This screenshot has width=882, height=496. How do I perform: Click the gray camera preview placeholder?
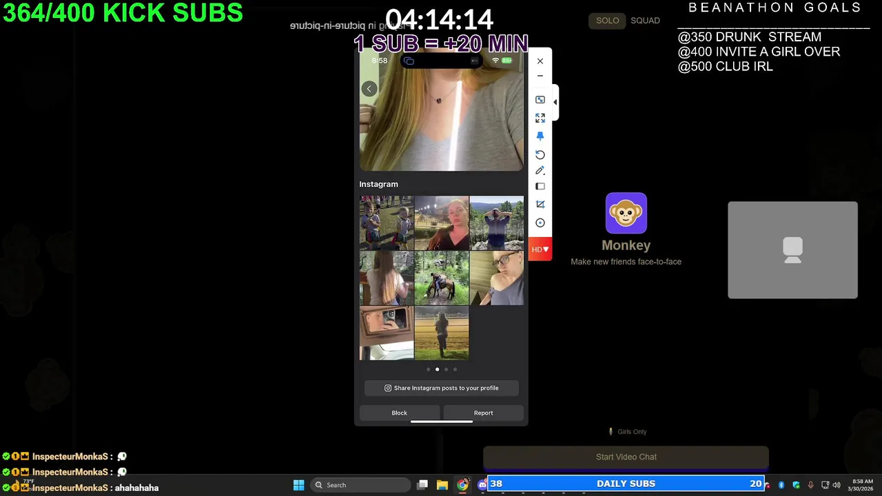[792, 250]
